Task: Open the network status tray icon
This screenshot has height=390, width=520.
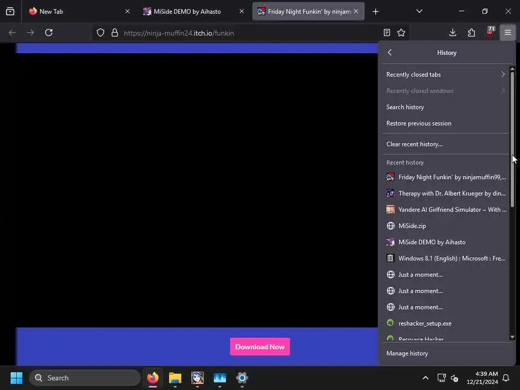Action: point(441,378)
